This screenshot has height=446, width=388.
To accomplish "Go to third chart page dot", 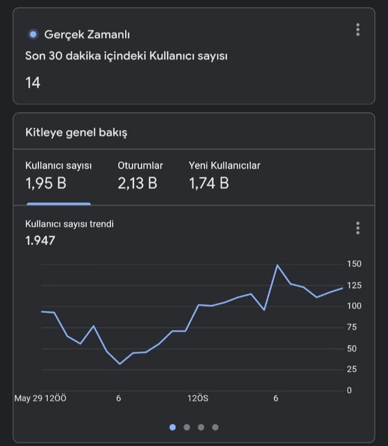I will click(201, 427).
